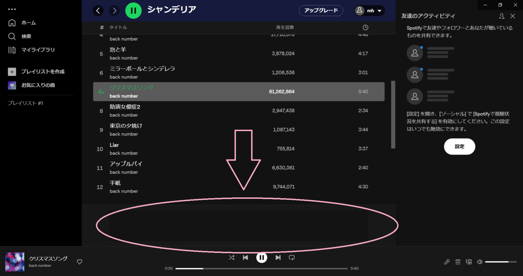Open プレイリスト #1 in the sidebar
Screen dimensions: 523x276
point(25,103)
